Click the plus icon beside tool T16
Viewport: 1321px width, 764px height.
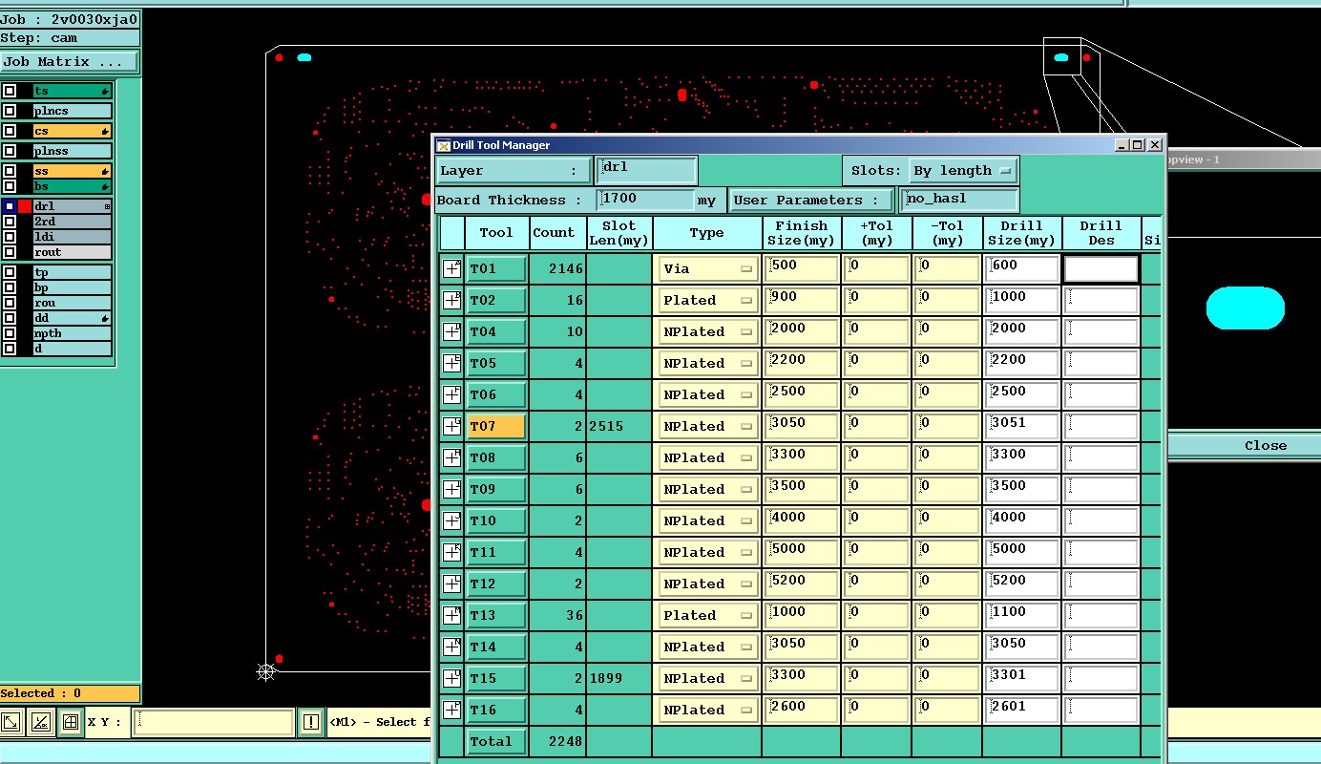(451, 710)
